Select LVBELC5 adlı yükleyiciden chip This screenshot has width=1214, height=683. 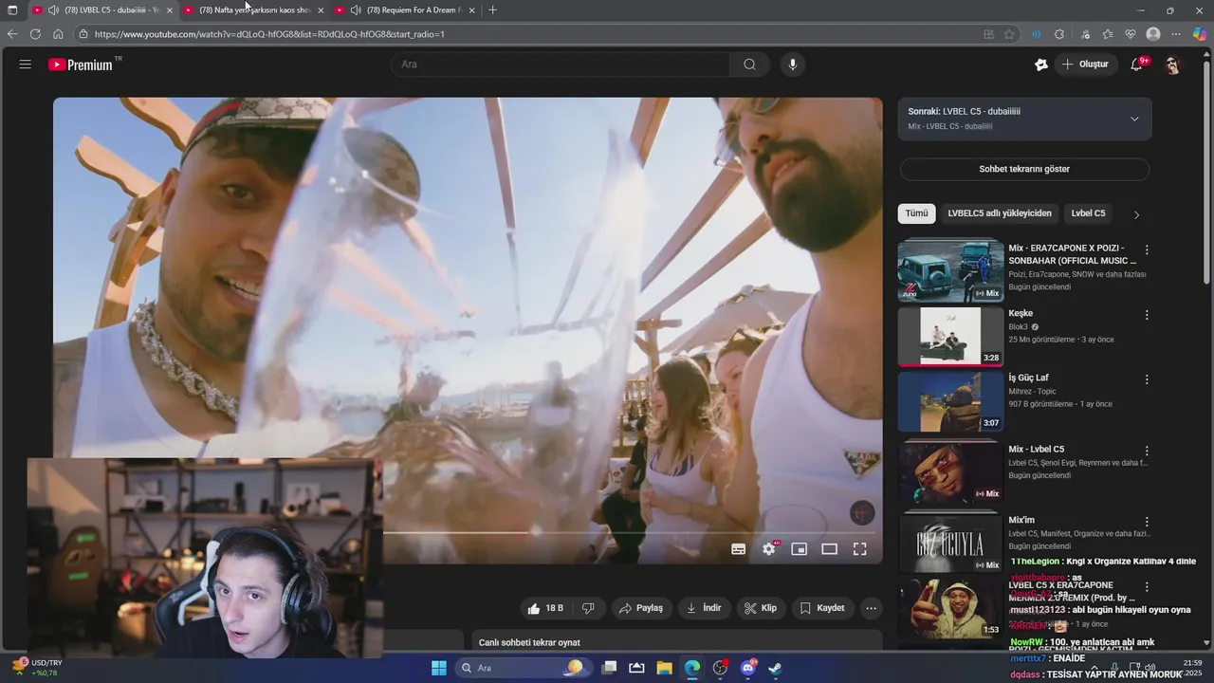[1000, 213]
